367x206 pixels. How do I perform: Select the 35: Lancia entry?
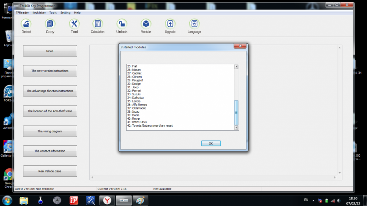click(134, 101)
